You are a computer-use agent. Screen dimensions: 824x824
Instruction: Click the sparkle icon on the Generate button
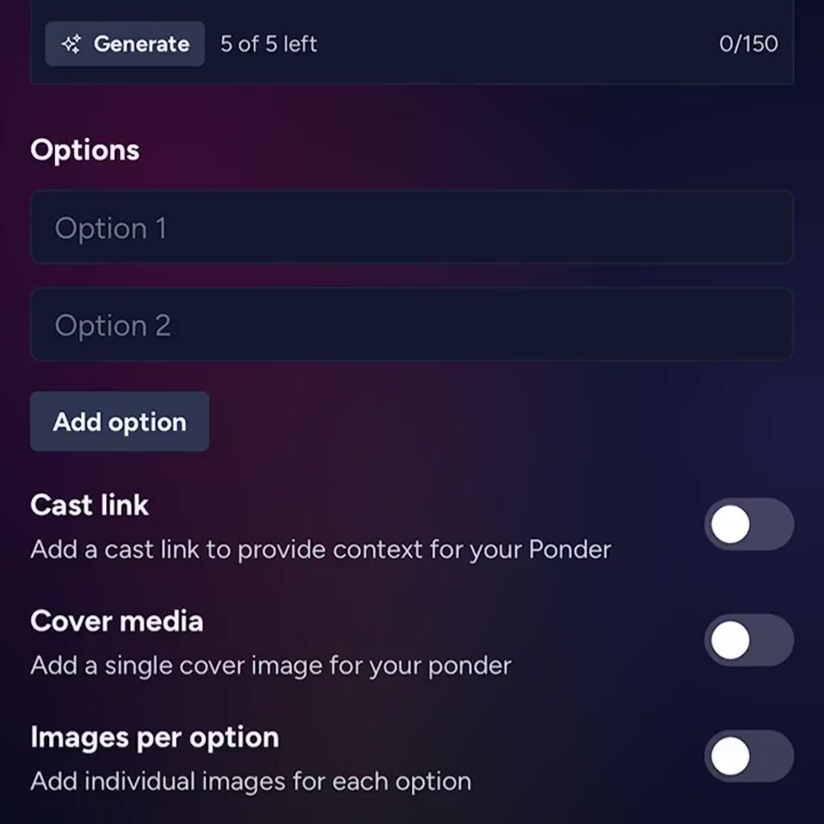point(71,44)
